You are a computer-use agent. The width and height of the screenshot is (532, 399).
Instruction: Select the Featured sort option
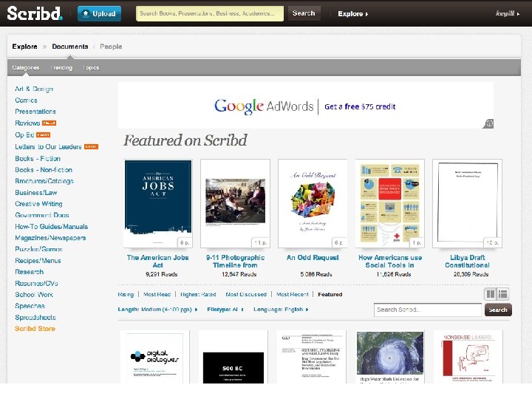tap(330, 294)
